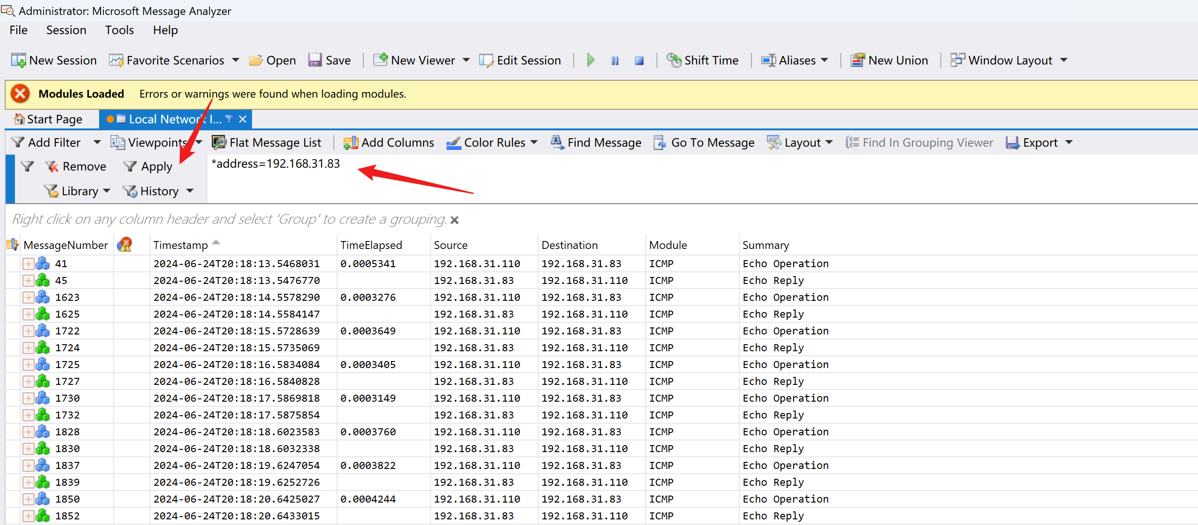Click the Shift Time icon
This screenshot has width=1198, height=525.
pos(674,60)
